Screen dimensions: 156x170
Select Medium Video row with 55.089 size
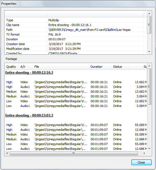[x=76, y=134]
